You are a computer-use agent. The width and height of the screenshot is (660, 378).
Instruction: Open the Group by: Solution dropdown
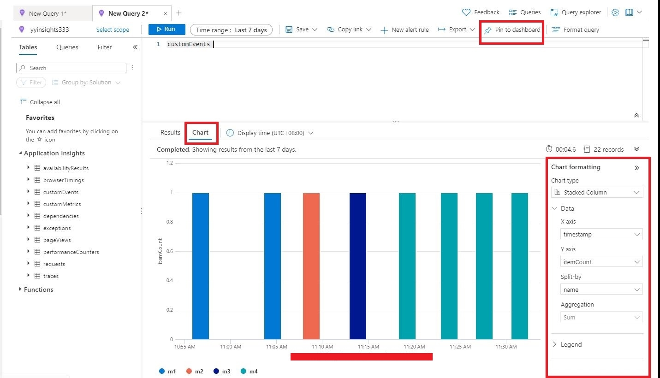coord(86,83)
